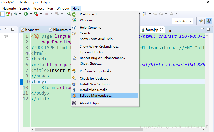Open the dropdown next to external tools icon
Viewport: 214px width, 132px height.
coord(41,14)
